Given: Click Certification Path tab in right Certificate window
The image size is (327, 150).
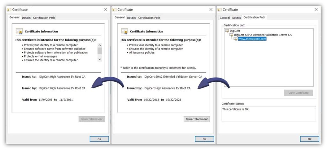Looking at the screenshot, I should click(255, 17).
